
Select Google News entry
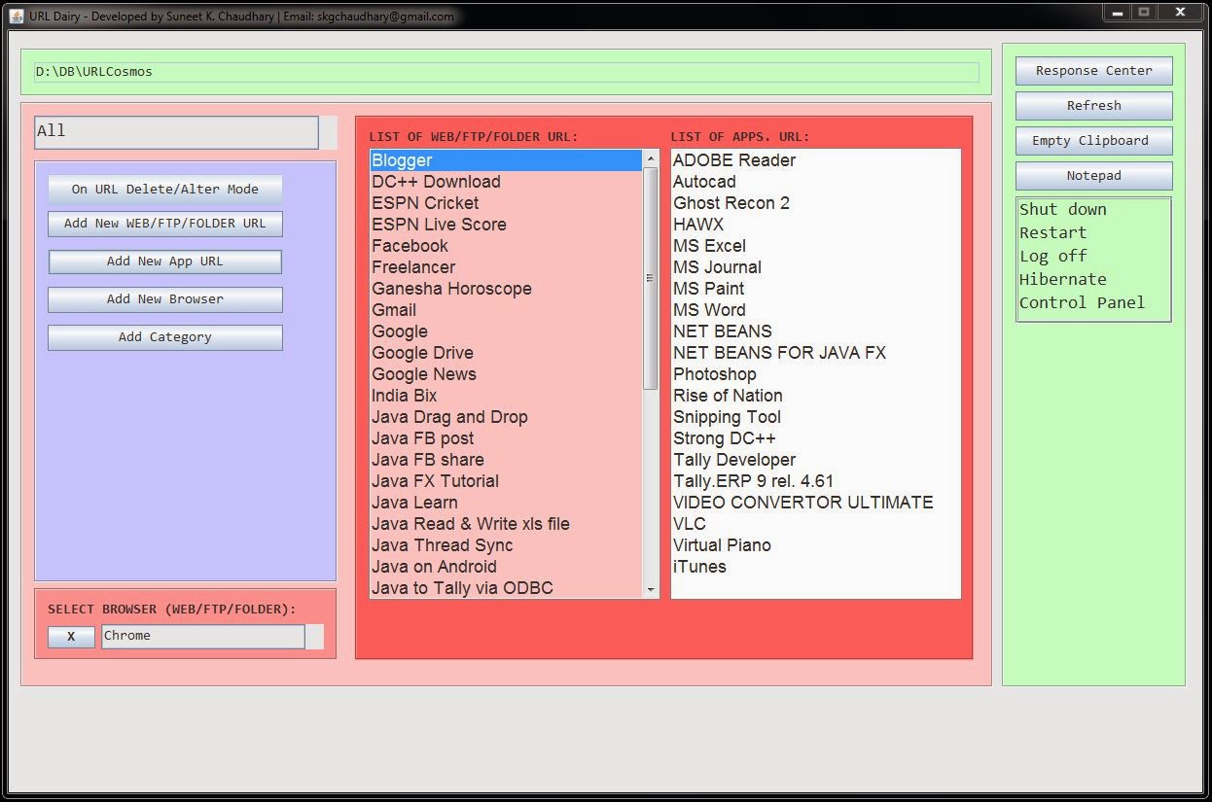click(506, 374)
